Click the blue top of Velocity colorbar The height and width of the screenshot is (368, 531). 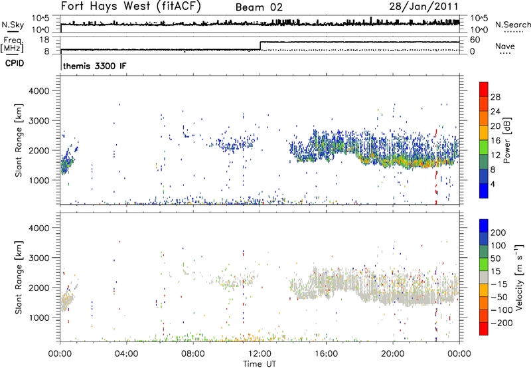[484, 226]
